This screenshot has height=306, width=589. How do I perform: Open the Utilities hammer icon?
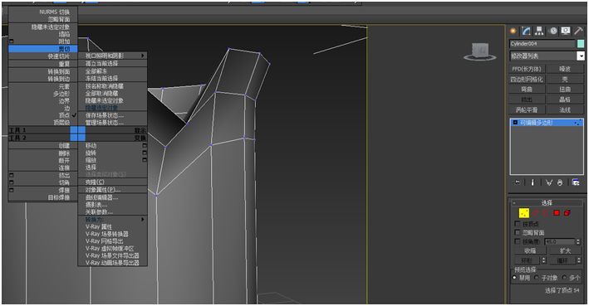(x=579, y=32)
